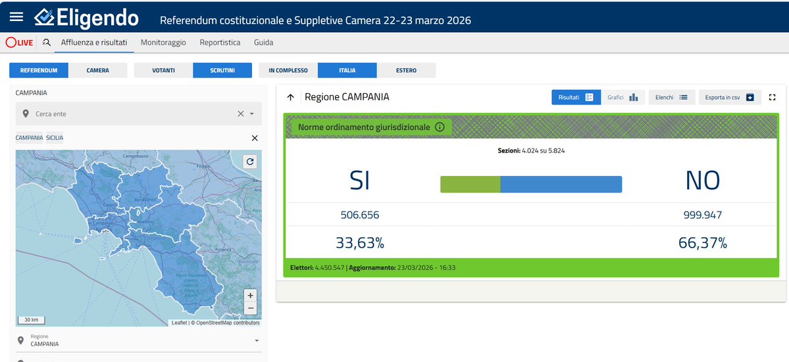Open the Monitoraggio tab

click(x=164, y=43)
